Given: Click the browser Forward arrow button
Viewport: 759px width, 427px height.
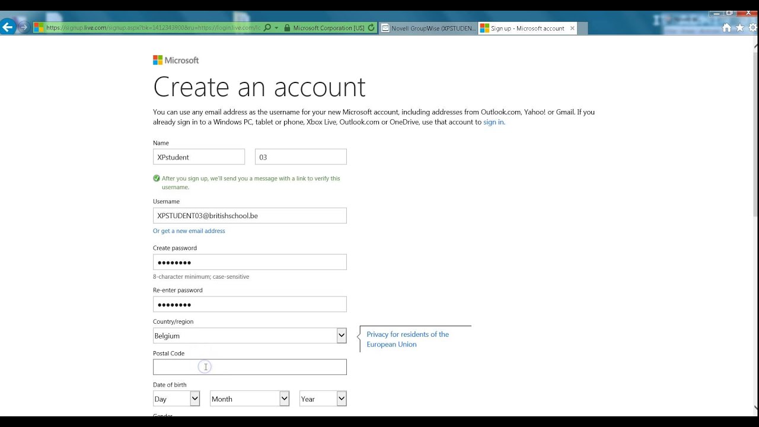Looking at the screenshot, I should (x=23, y=27).
